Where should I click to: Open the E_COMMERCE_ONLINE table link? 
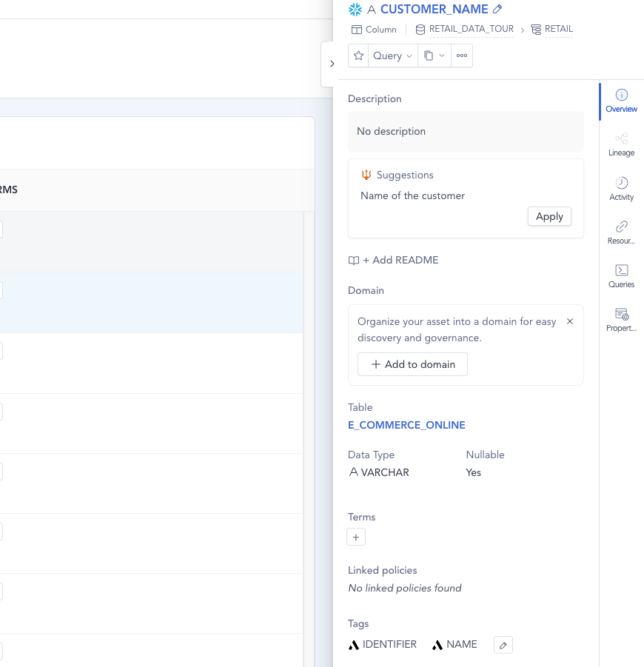click(x=406, y=425)
